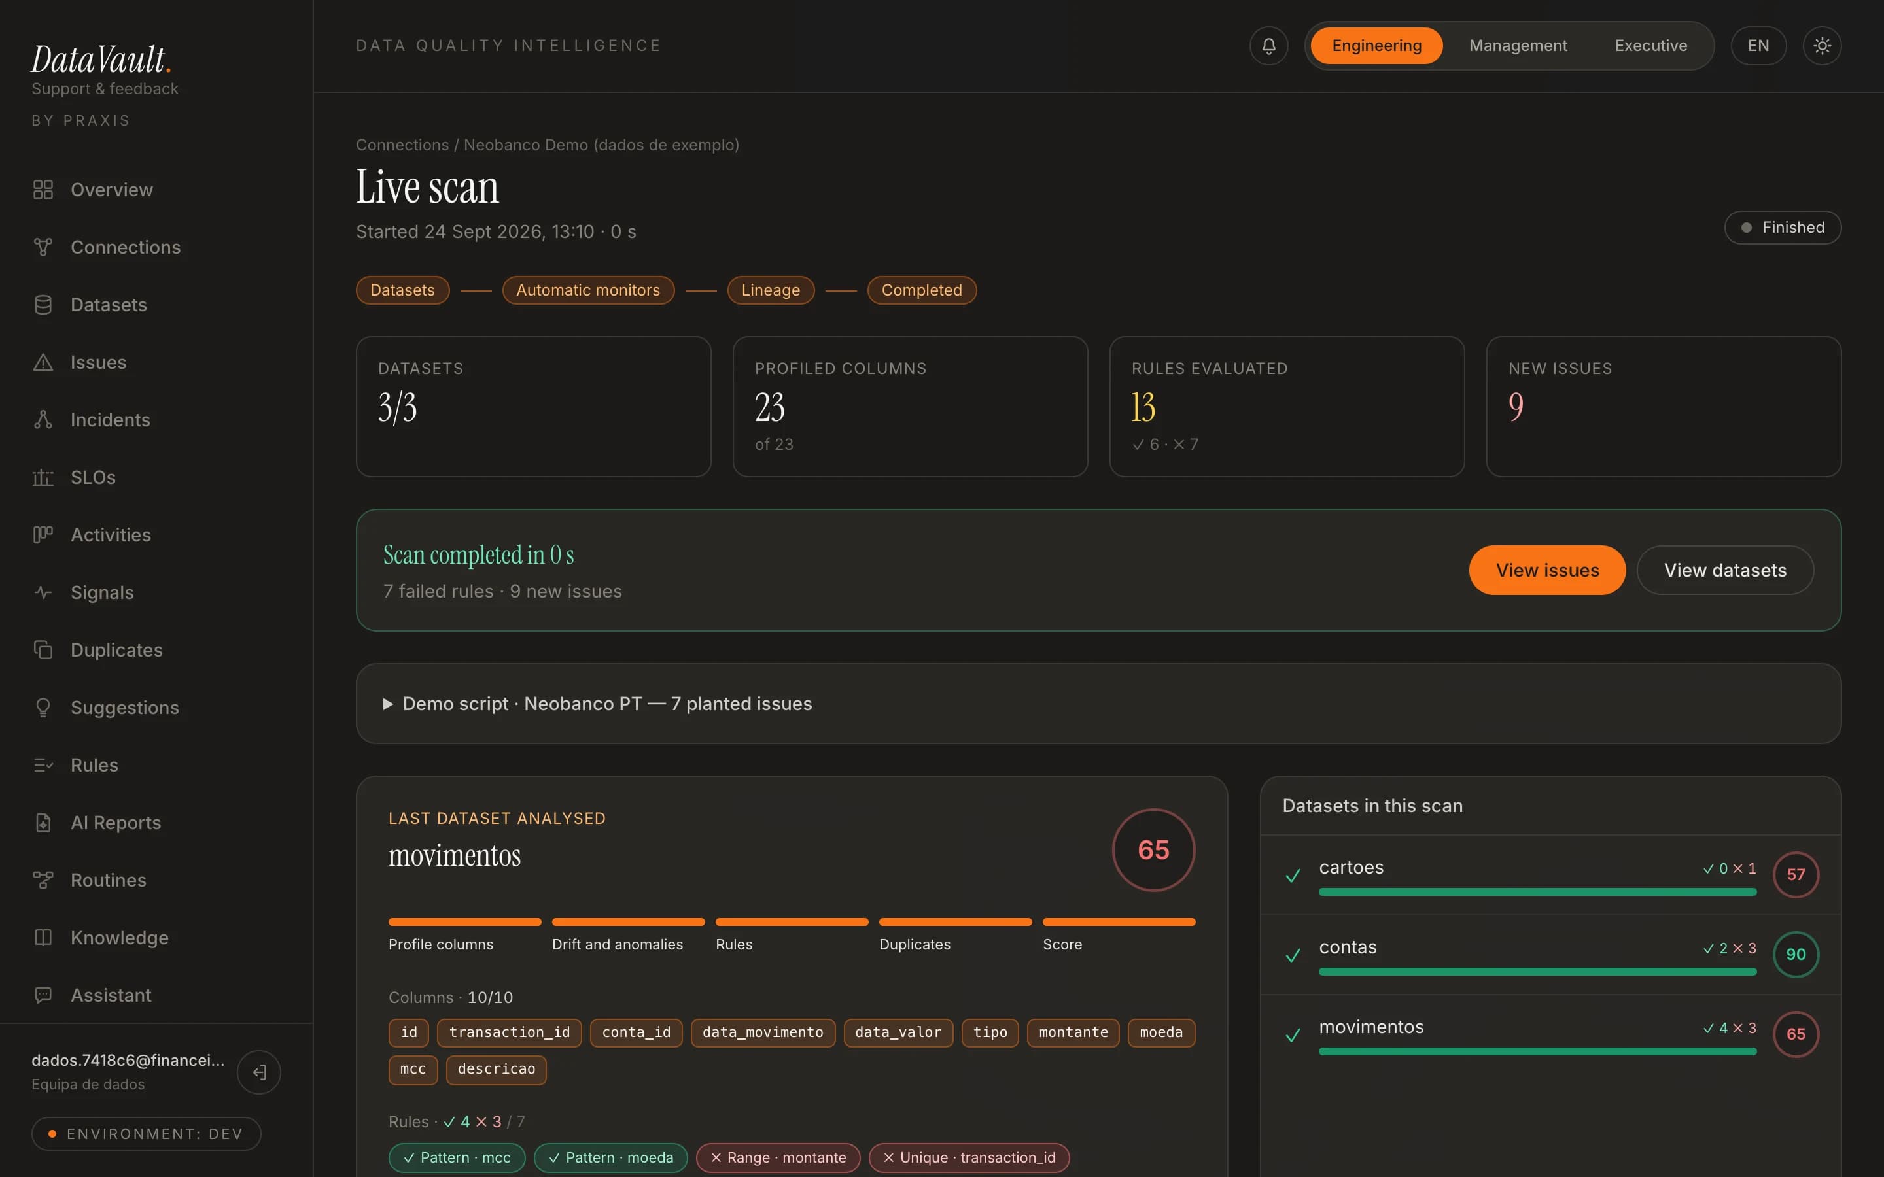Toggle the light/dark theme sun button
Screen dimensions: 1884x1177
[x=1822, y=46]
